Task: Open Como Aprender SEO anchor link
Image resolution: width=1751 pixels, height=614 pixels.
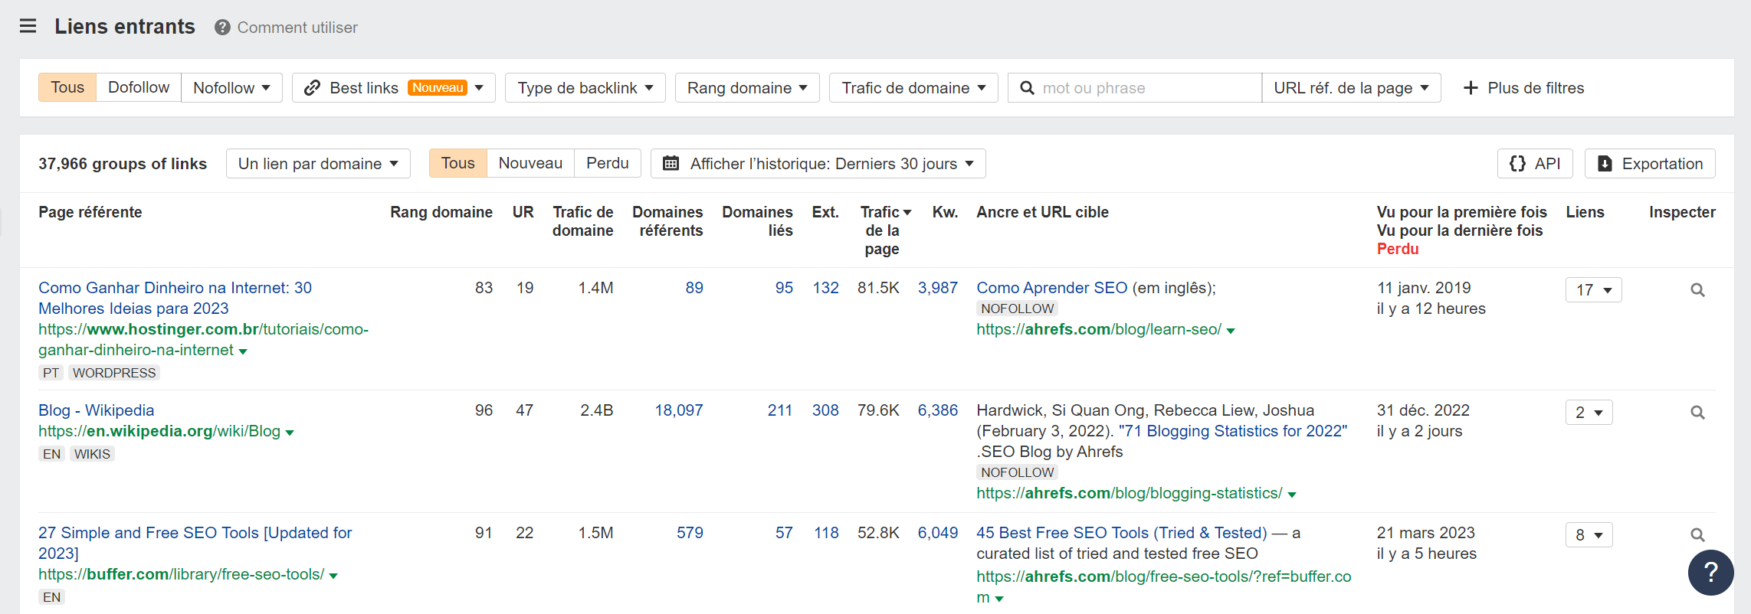Action: click(1052, 288)
